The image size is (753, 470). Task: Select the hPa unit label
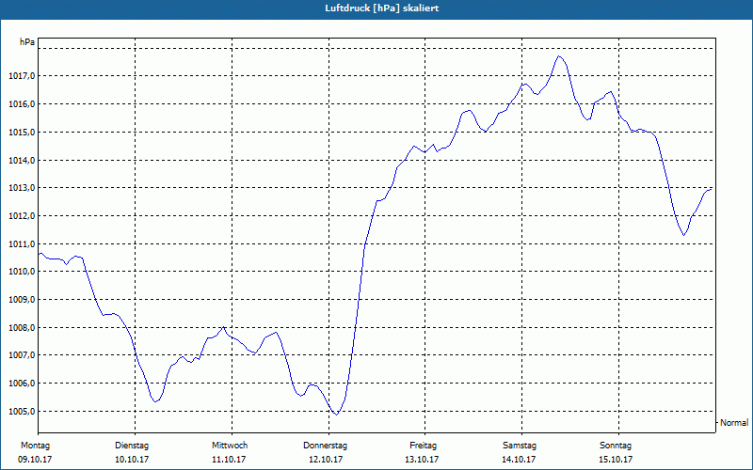[27, 42]
